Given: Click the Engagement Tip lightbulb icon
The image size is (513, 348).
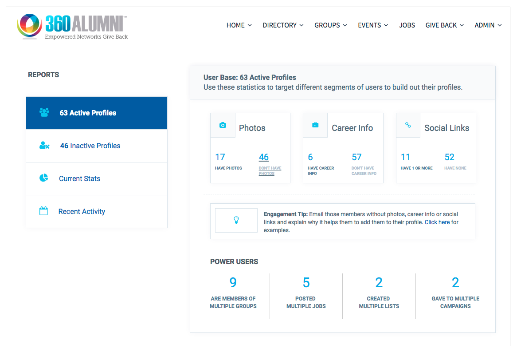Looking at the screenshot, I should coord(236,220).
